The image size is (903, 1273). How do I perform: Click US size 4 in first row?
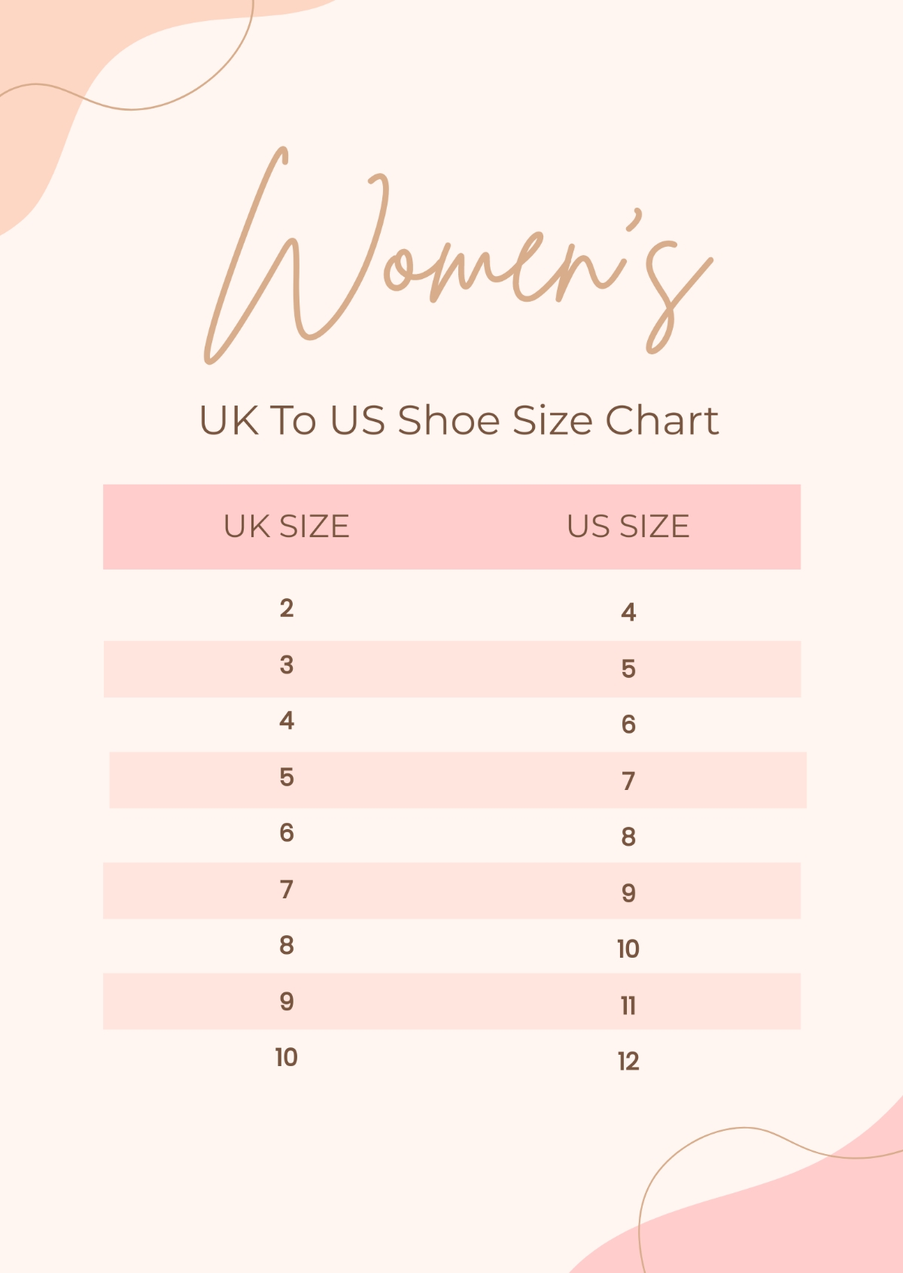(x=628, y=612)
